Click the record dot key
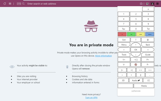 [x=122, y=75]
